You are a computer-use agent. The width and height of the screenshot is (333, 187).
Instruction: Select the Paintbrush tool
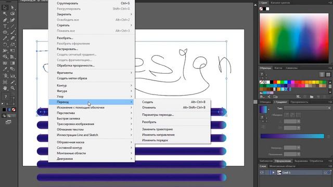tap(12, 32)
